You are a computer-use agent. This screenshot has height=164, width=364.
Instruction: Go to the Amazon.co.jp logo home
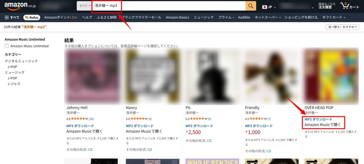tap(20, 6)
